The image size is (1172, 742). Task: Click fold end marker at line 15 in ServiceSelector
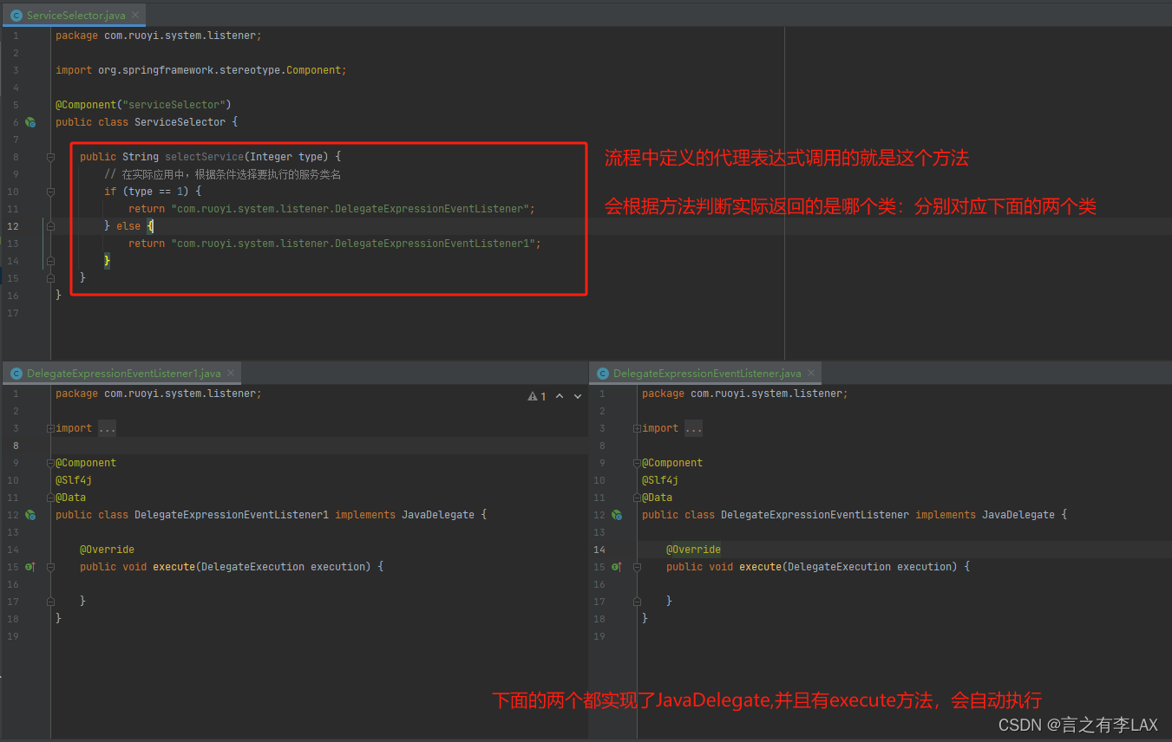(50, 278)
